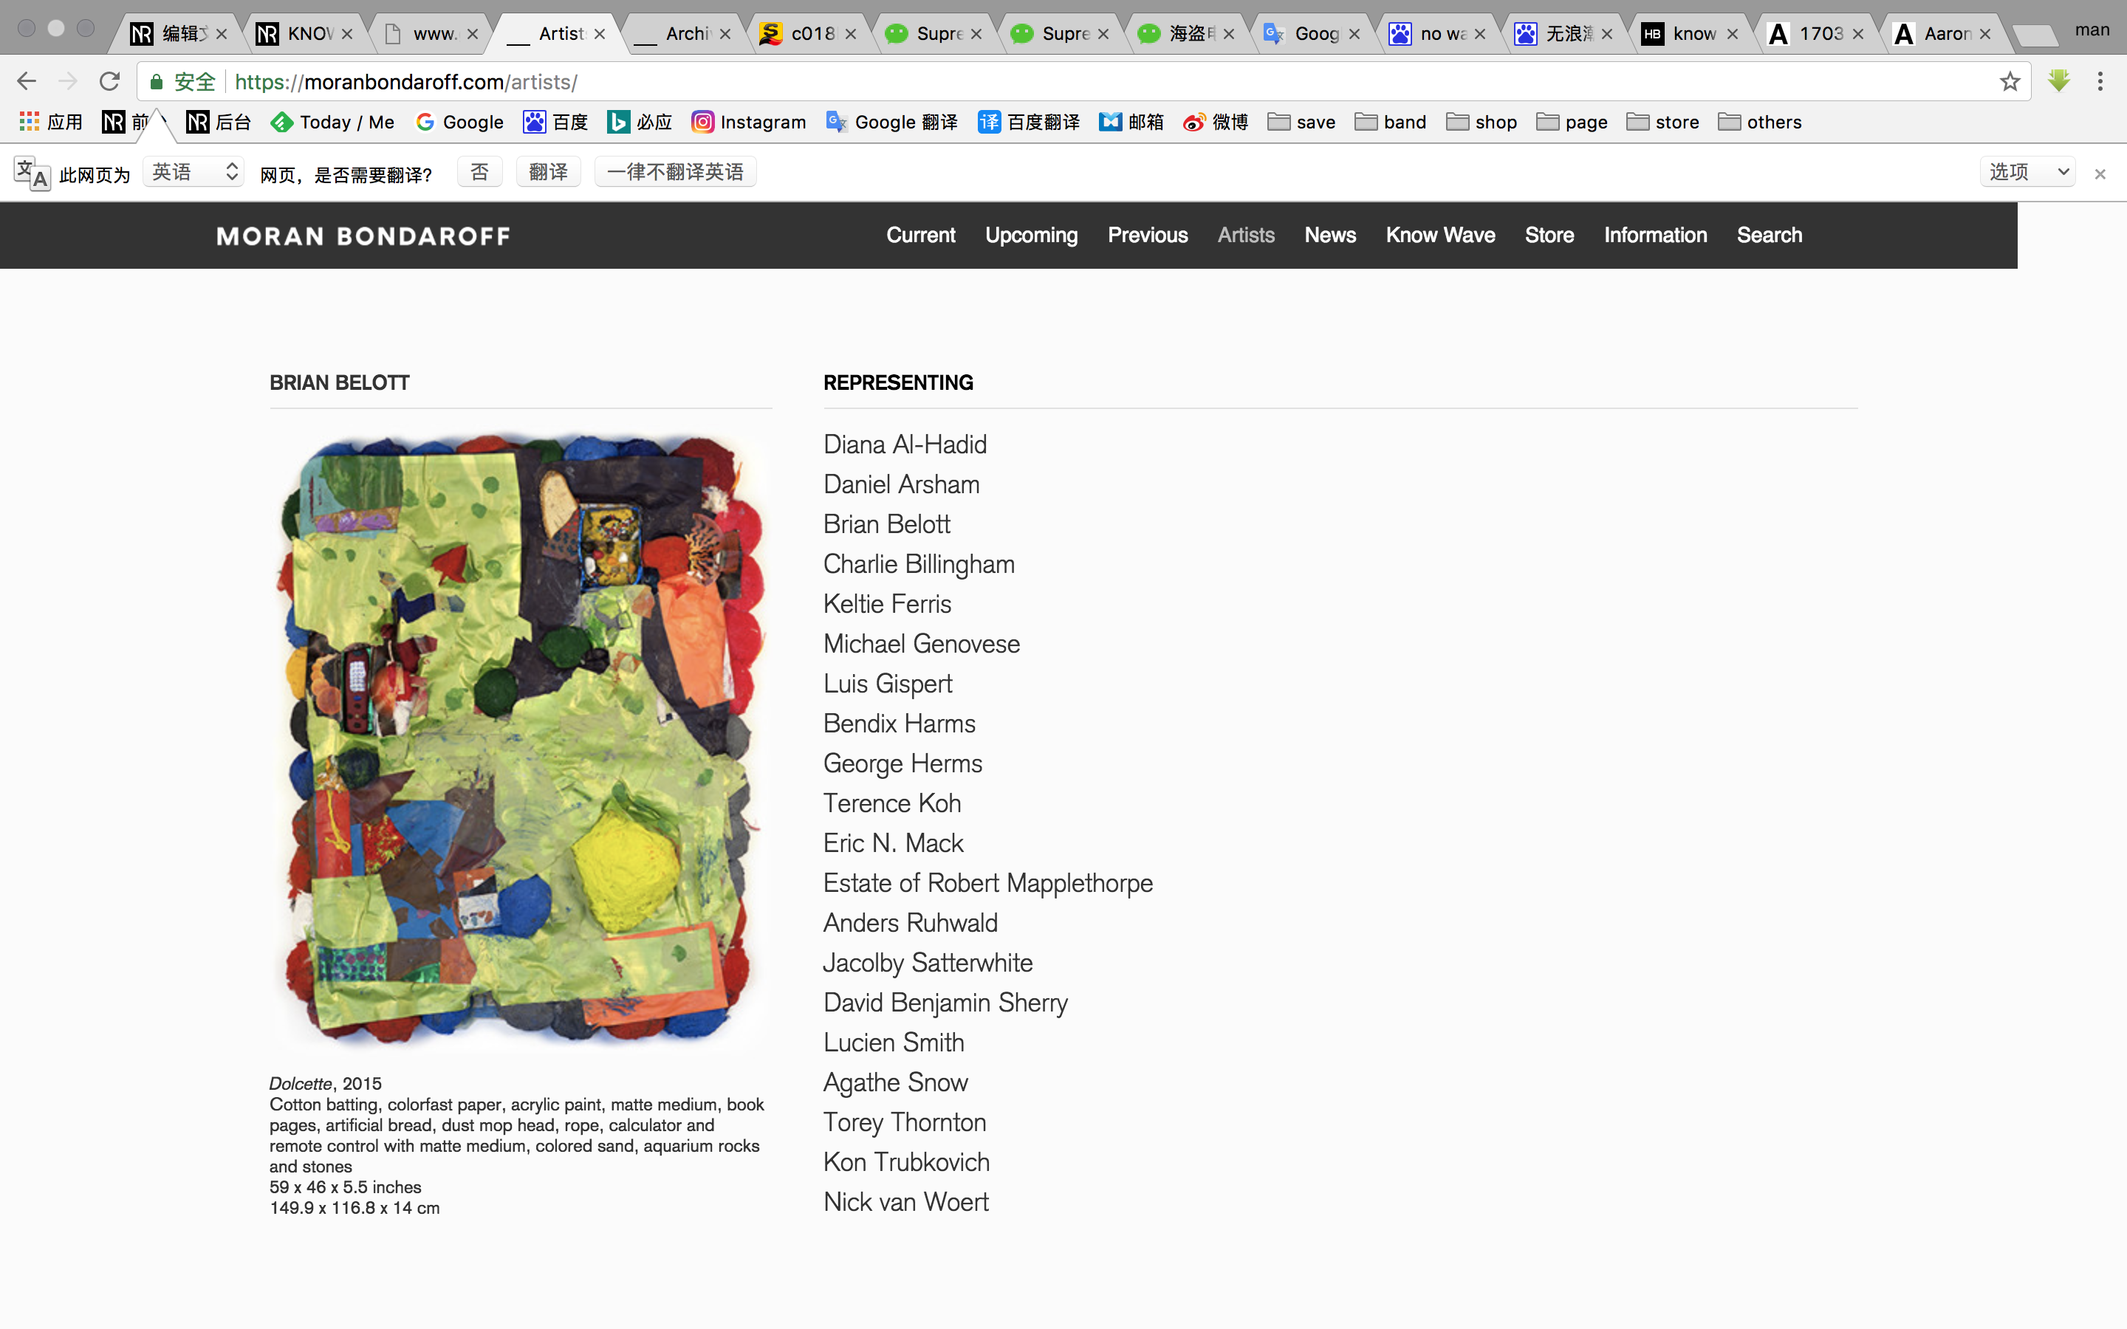
Task: Open the Chrome three-dot menu
Action: (x=2100, y=82)
